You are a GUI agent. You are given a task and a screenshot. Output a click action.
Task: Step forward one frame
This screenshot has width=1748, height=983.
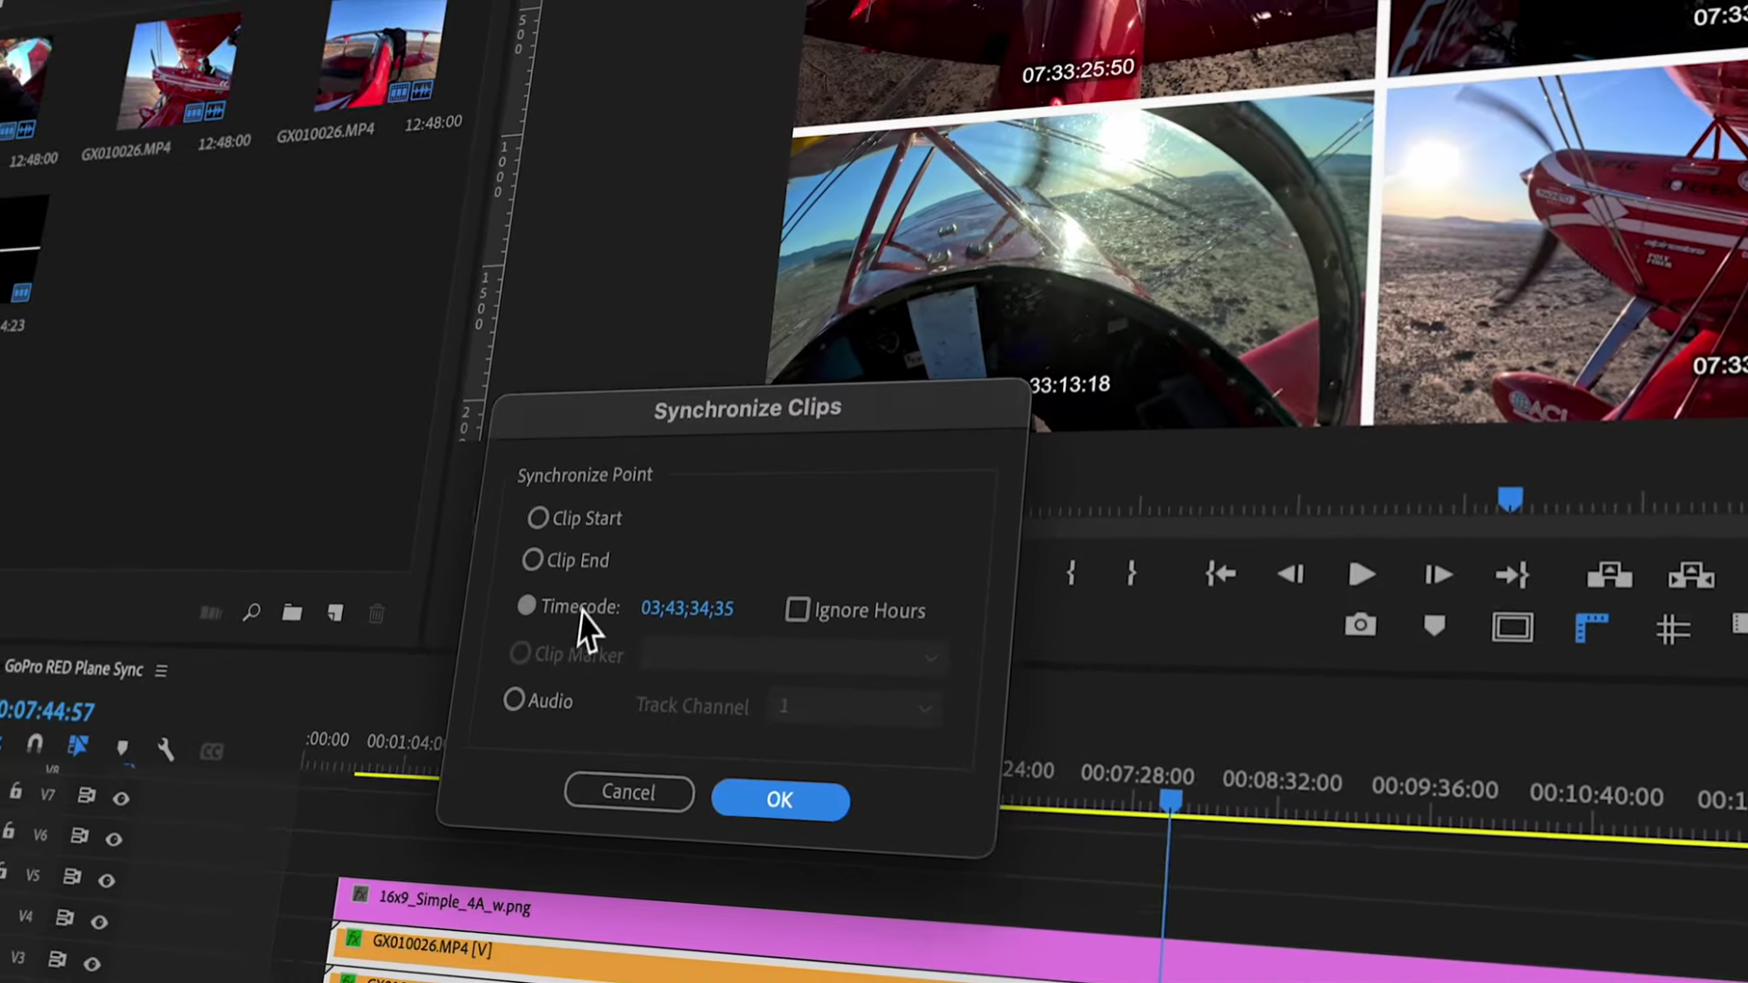click(1438, 574)
